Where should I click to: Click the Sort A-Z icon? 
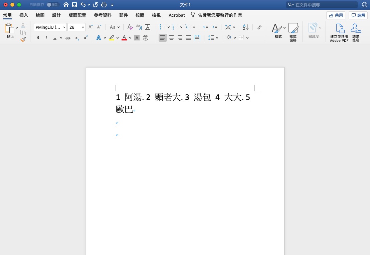245,27
